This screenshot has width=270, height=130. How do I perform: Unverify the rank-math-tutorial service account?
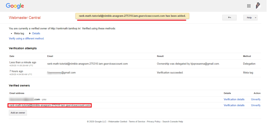[256, 105]
